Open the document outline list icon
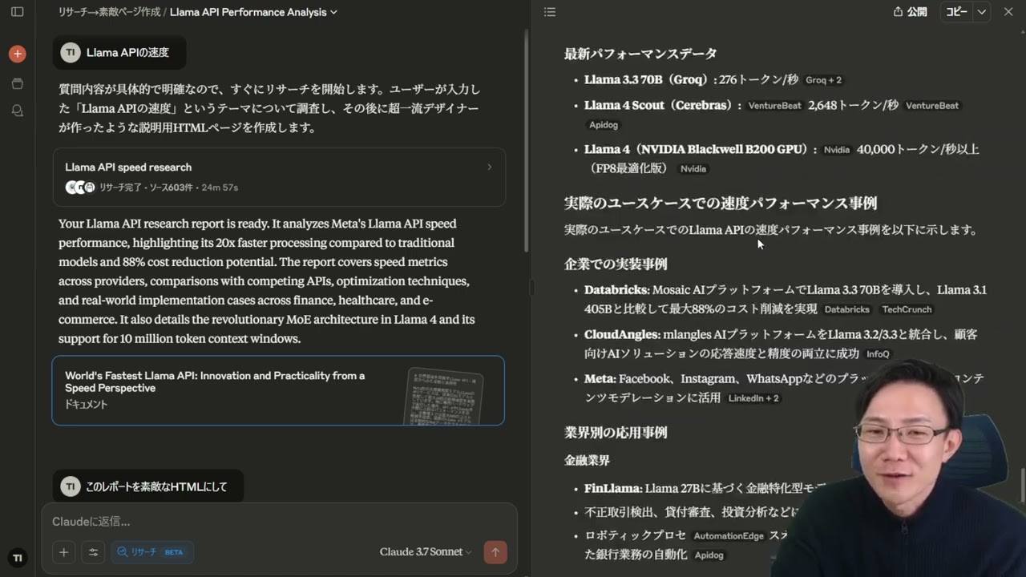This screenshot has width=1026, height=577. [549, 12]
